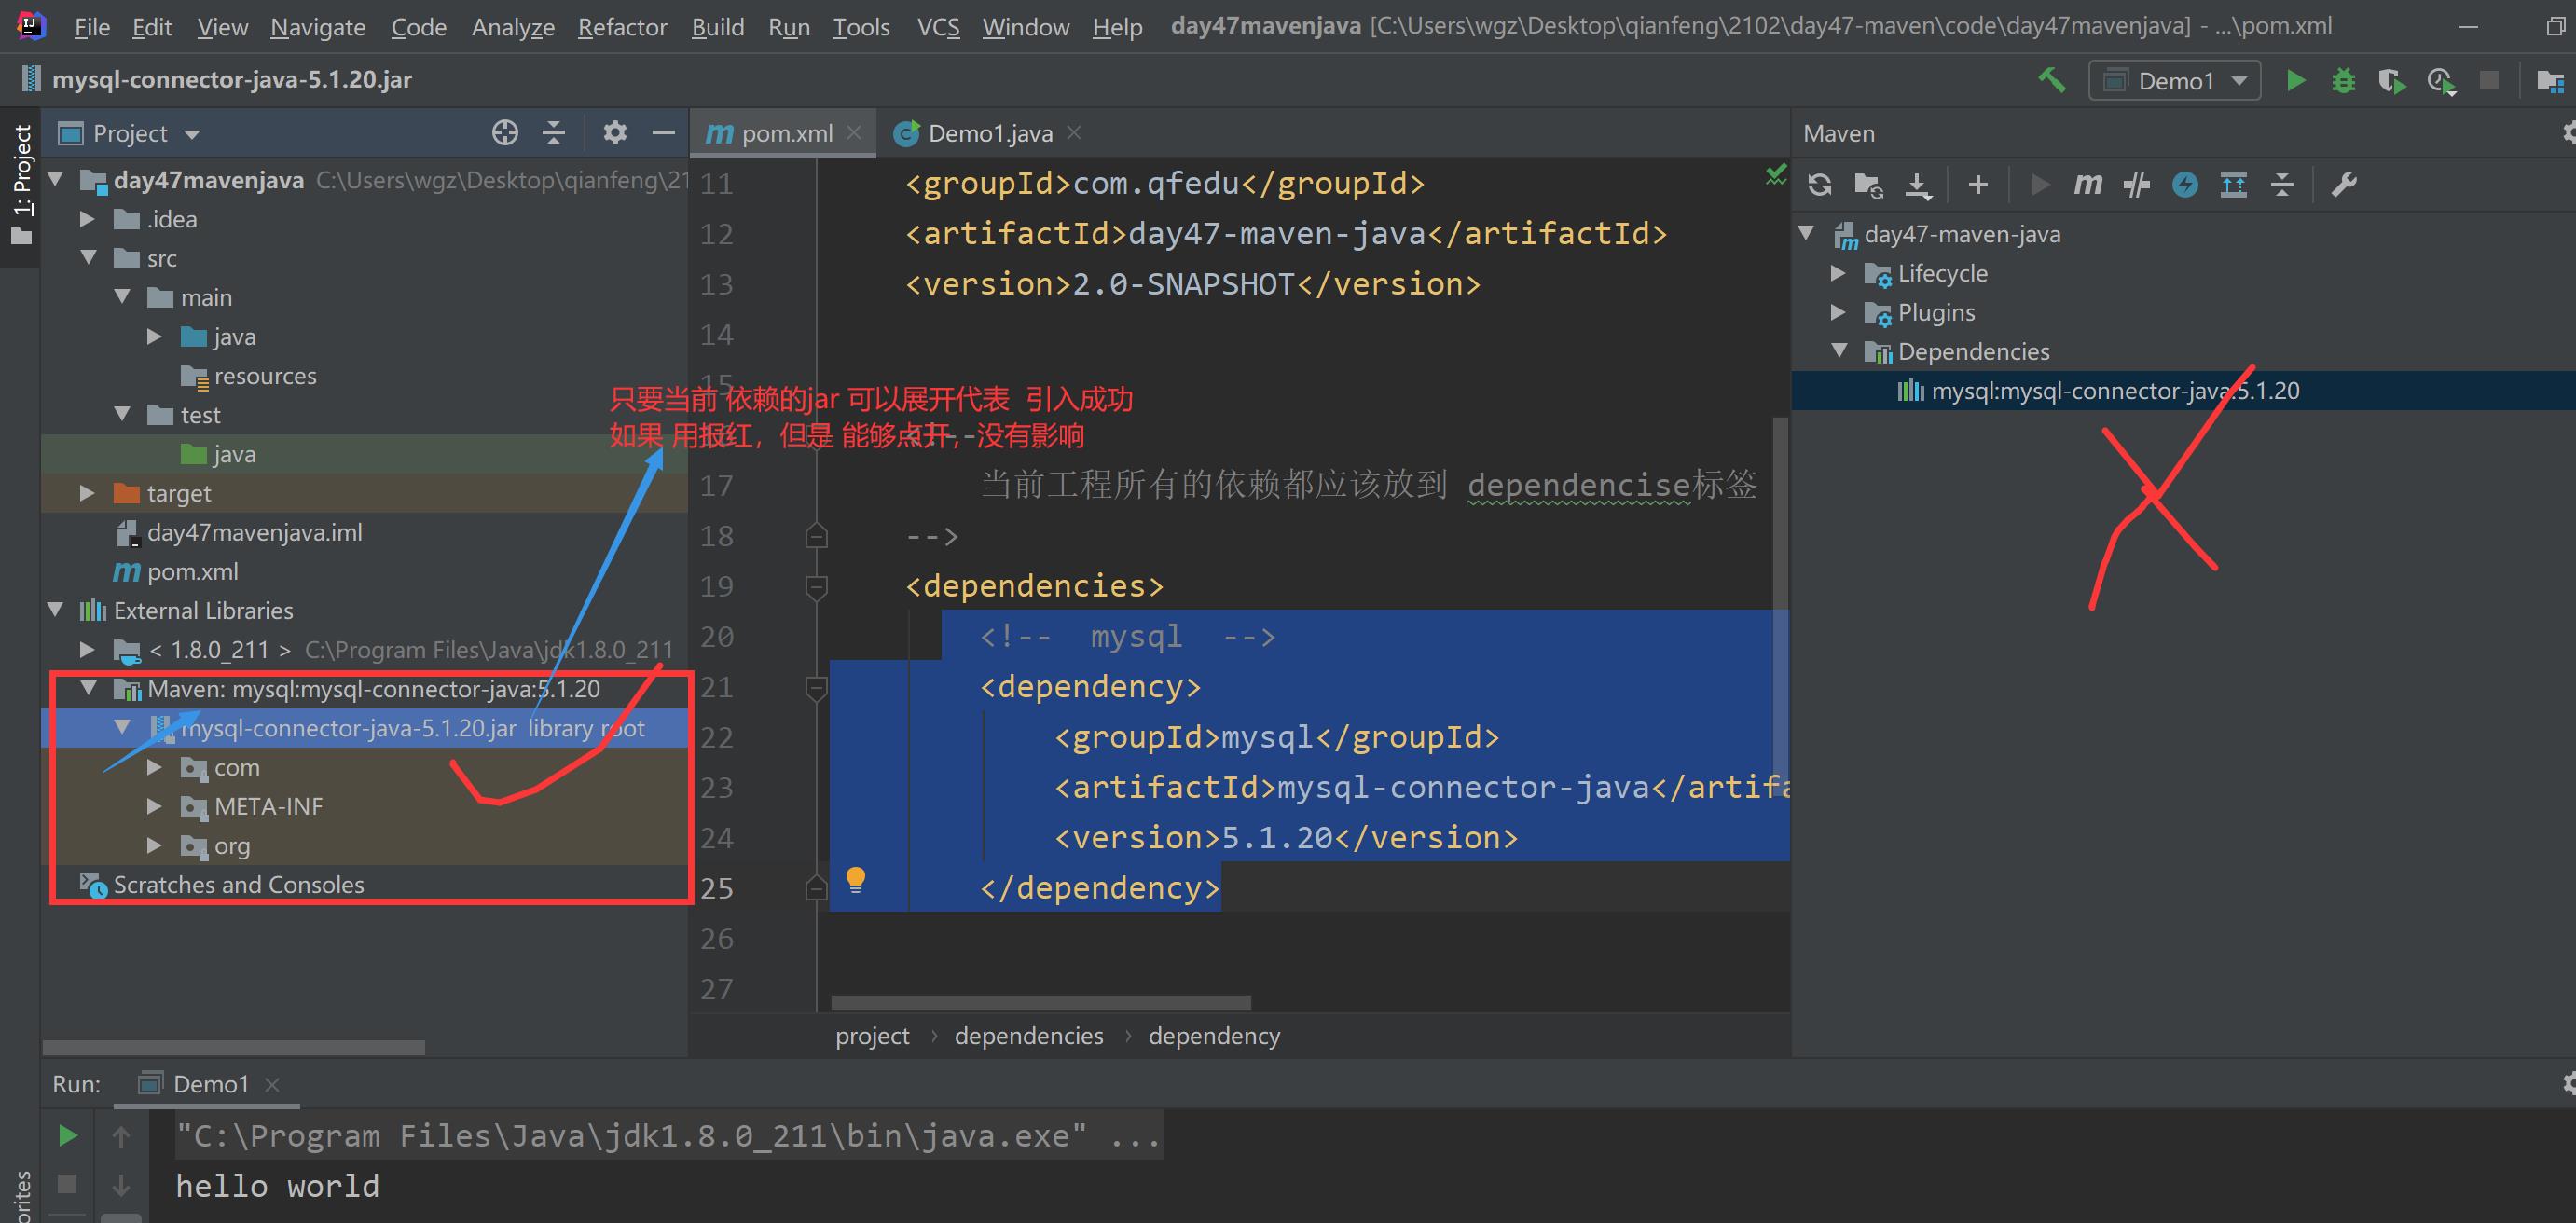Click the down arrow in Run panel
This screenshot has width=2576, height=1223.
click(121, 1185)
